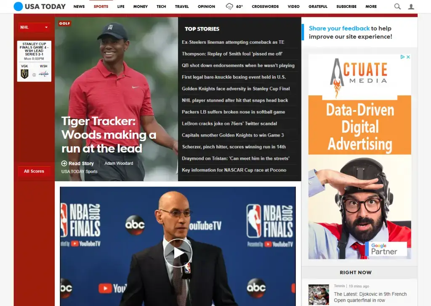Image resolution: width=431 pixels, height=306 pixels.
Task: Open bare-knuckle boxing event story
Action: click(x=234, y=77)
